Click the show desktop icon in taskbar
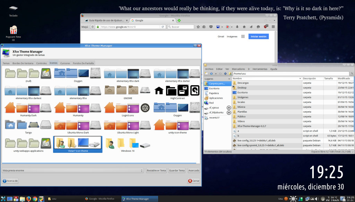Viewport: 355px width, 202px height. (x=9, y=199)
